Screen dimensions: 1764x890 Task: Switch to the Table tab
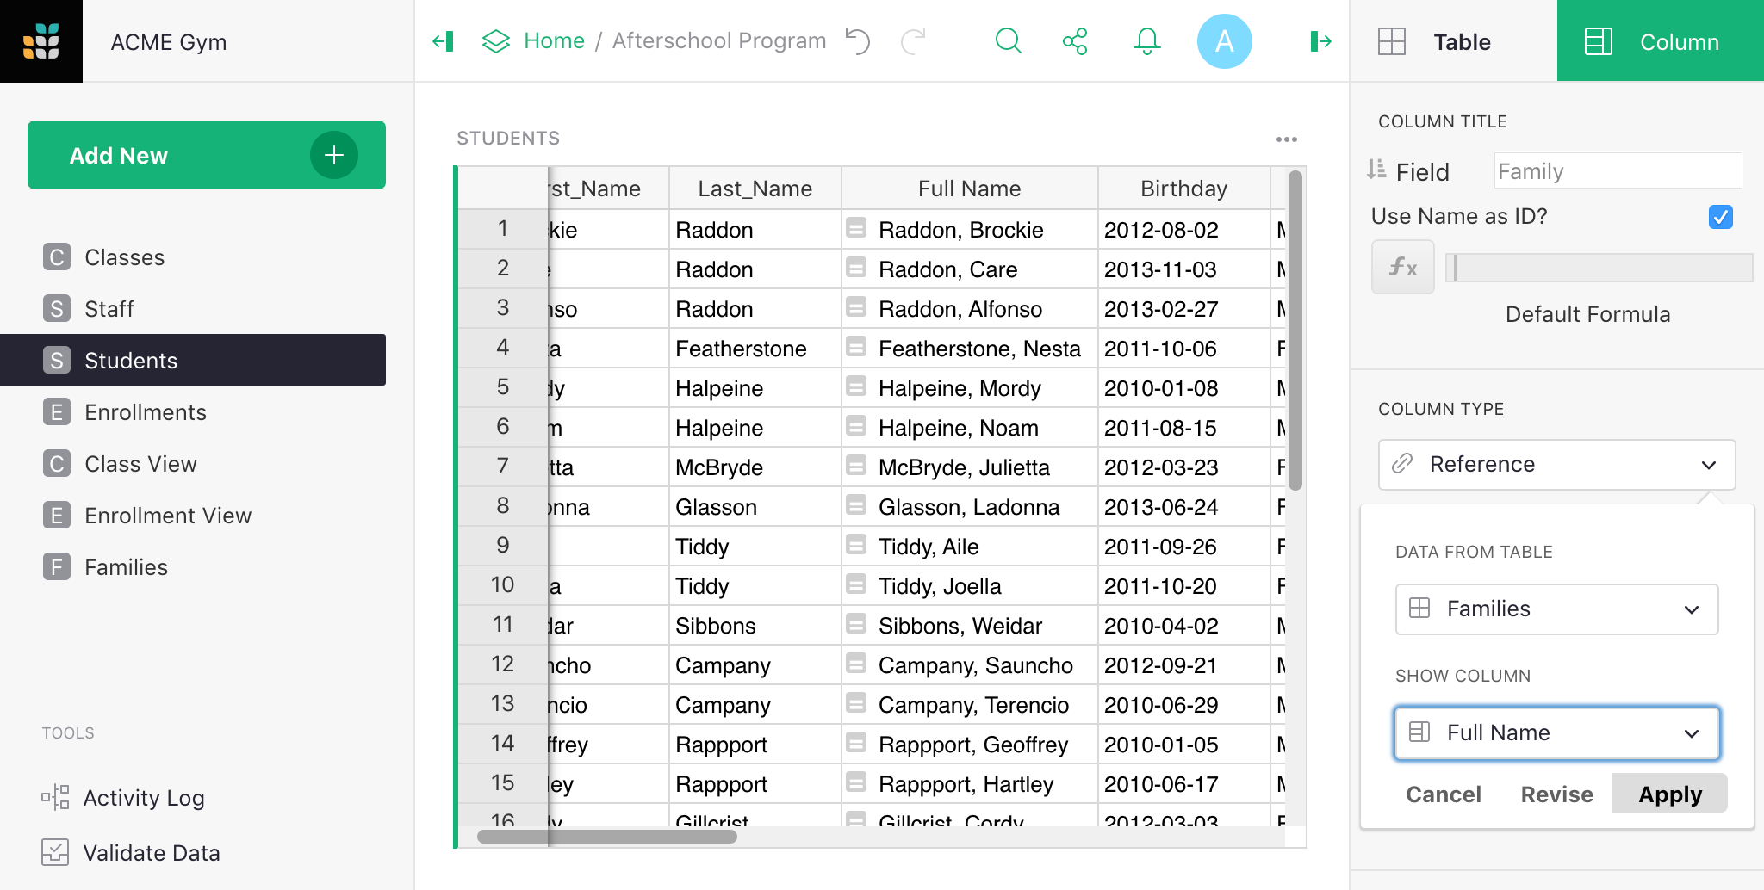1453,41
